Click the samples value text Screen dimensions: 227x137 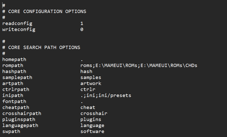coord(91,77)
